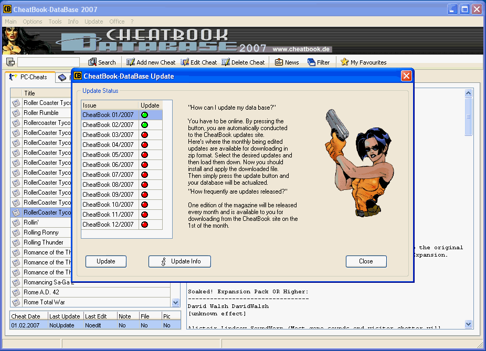Click the text pane scroll-up arrow

[x=469, y=93]
